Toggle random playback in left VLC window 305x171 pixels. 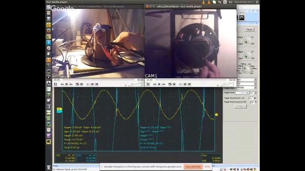(97, 84)
